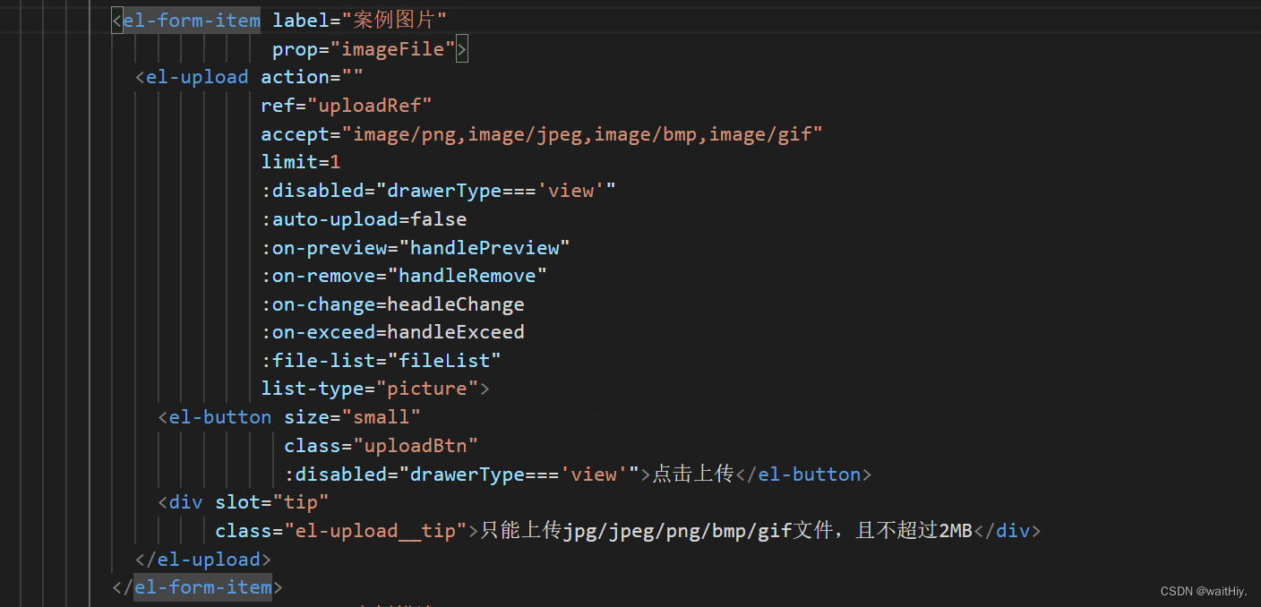Click the class="el-upload__tip" attribute
The width and height of the screenshot is (1261, 607).
(x=341, y=531)
